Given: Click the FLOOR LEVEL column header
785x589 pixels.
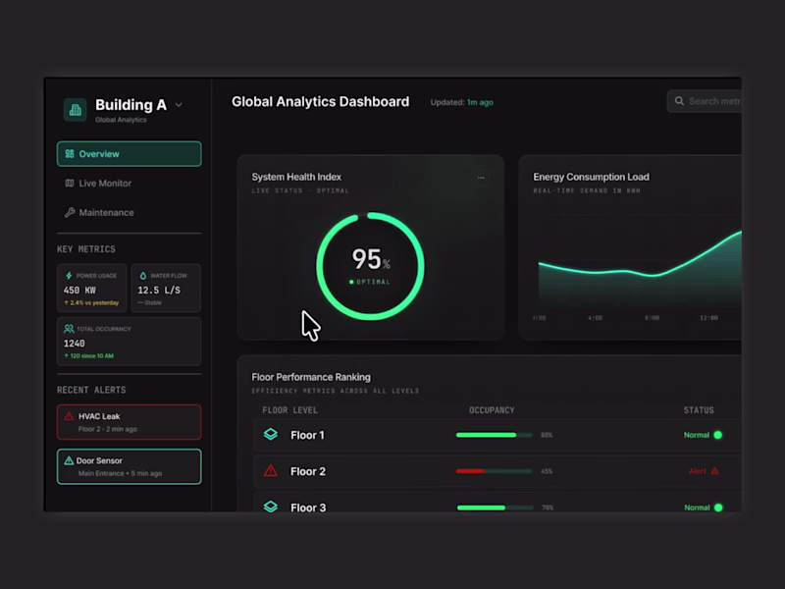Looking at the screenshot, I should pyautogui.click(x=289, y=410).
